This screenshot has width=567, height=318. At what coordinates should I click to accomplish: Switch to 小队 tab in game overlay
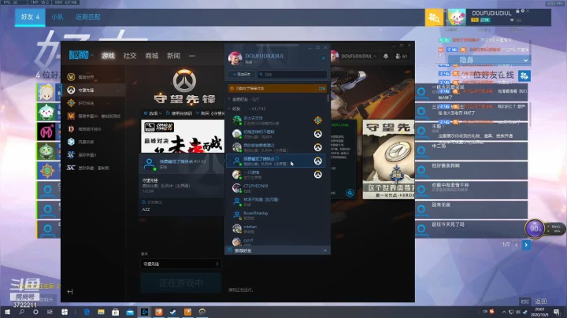click(x=57, y=17)
